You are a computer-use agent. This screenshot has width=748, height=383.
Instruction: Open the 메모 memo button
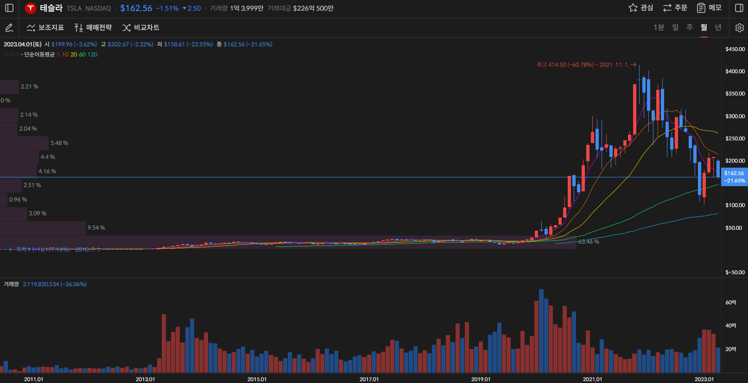pos(709,8)
